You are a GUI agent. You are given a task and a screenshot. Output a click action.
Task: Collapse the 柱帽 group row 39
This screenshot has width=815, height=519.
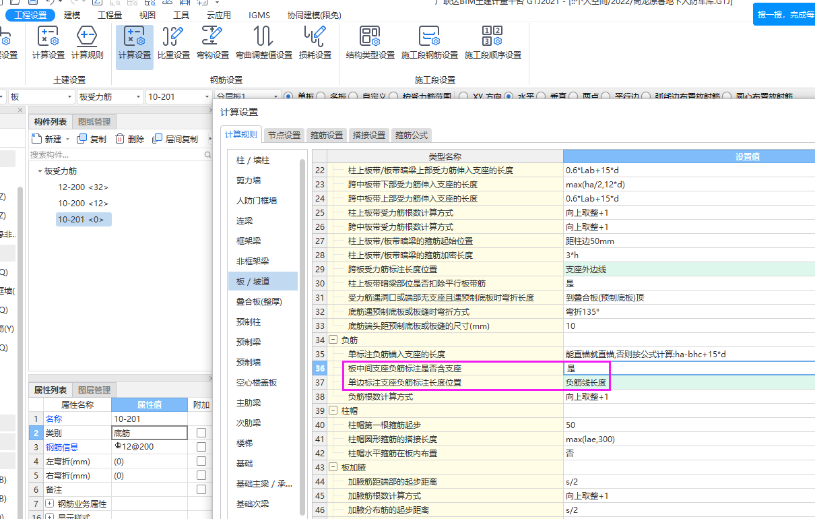tap(333, 411)
